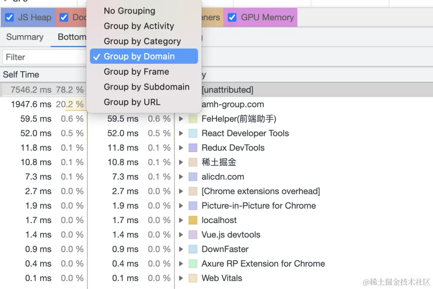
Task: Click the Redux DevTools color swatch
Action: (193, 148)
